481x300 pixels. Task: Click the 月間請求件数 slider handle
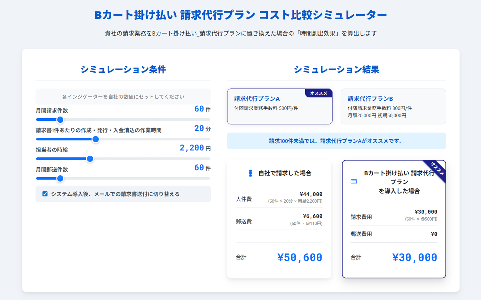coord(60,120)
